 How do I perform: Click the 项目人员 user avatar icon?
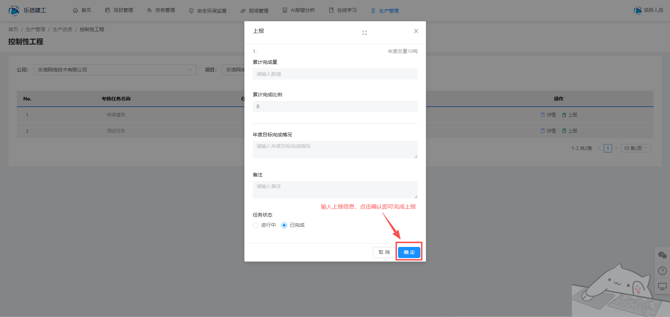tap(638, 10)
